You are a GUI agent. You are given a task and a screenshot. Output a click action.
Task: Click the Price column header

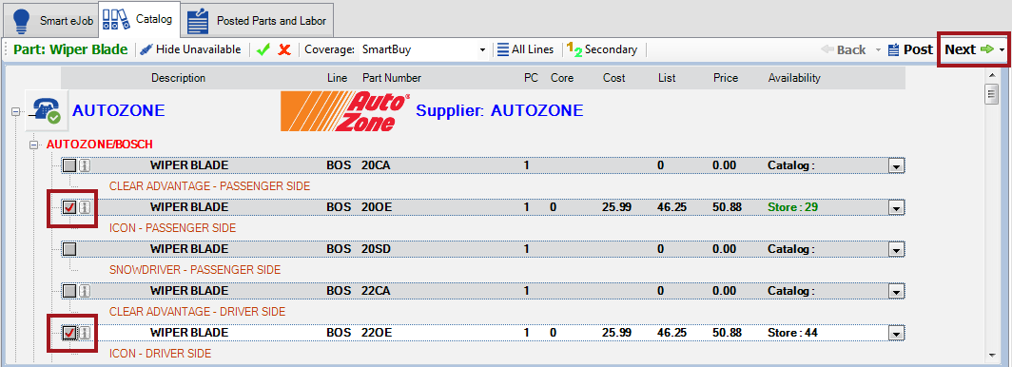(726, 78)
